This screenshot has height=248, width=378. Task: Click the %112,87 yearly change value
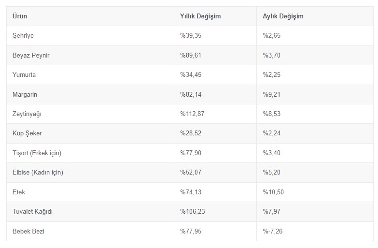192,114
